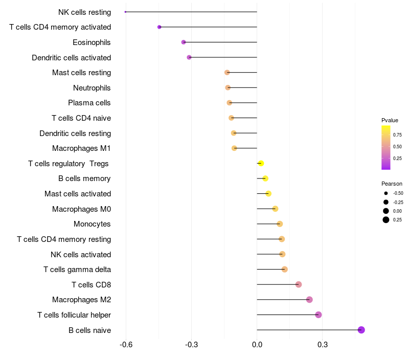Click the Plasma cells axis label
Viewport: 409px width, 358px height.
89,103
